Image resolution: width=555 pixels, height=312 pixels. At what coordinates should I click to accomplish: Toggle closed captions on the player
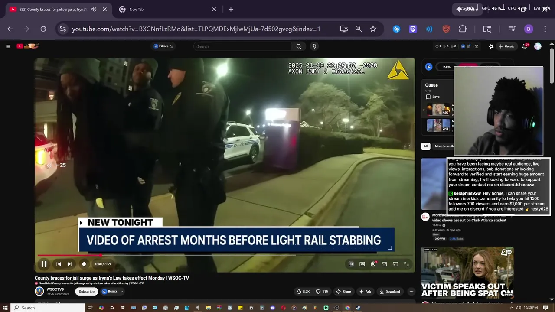coord(362,264)
